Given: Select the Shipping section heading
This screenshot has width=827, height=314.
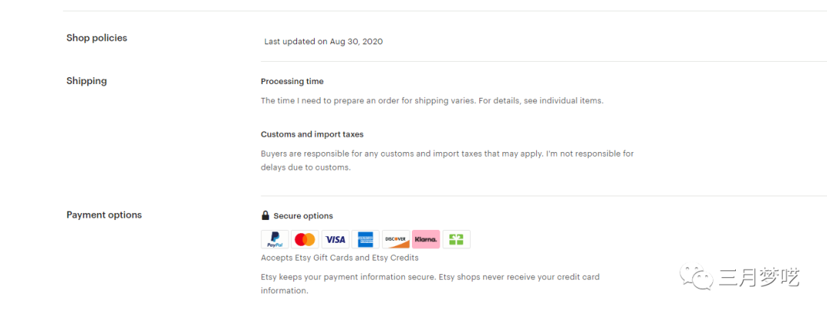Looking at the screenshot, I should [87, 81].
